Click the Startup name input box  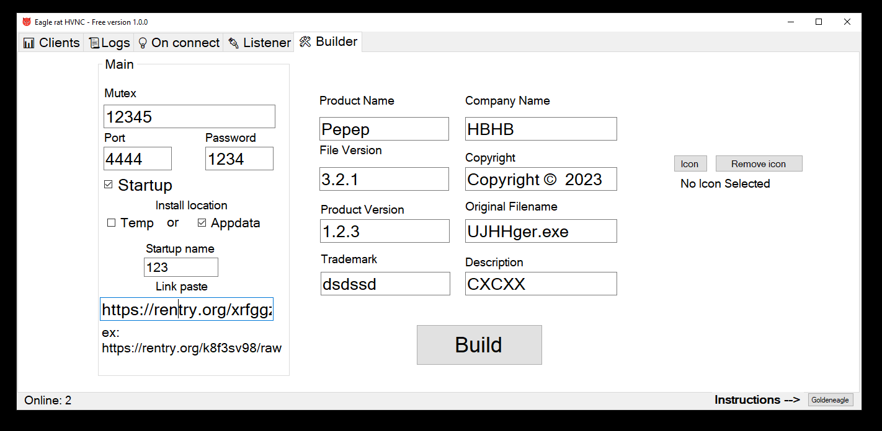coord(181,267)
